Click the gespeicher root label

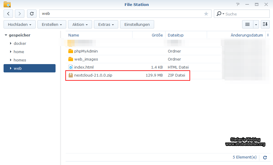point(20,35)
